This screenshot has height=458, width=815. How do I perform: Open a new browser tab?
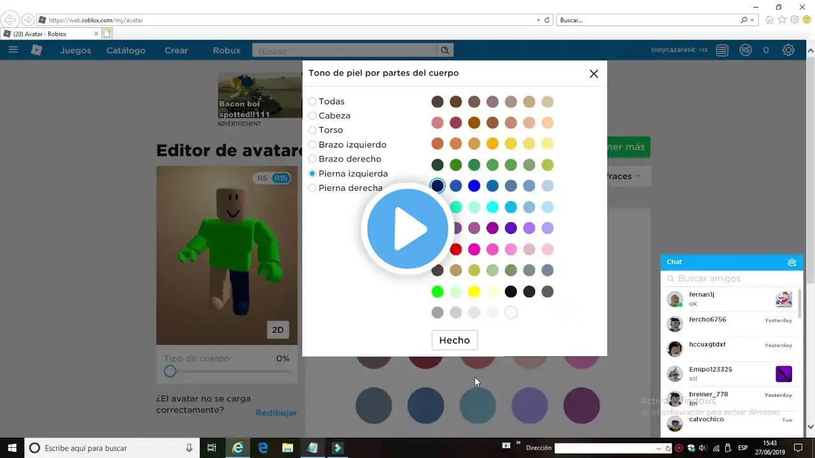pyautogui.click(x=107, y=34)
